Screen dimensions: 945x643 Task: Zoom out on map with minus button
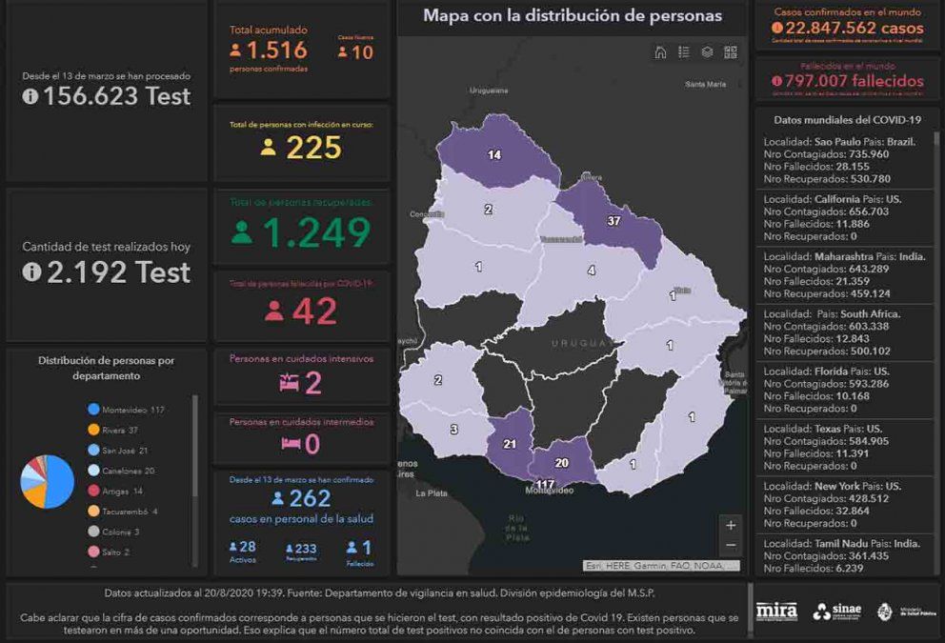731,546
